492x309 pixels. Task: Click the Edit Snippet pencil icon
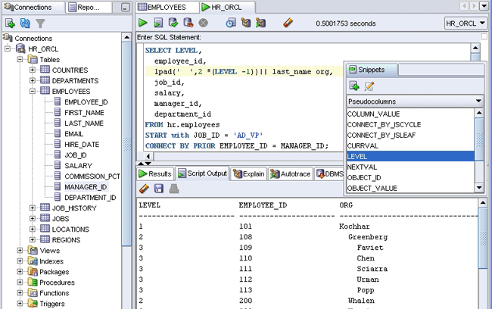coord(370,86)
